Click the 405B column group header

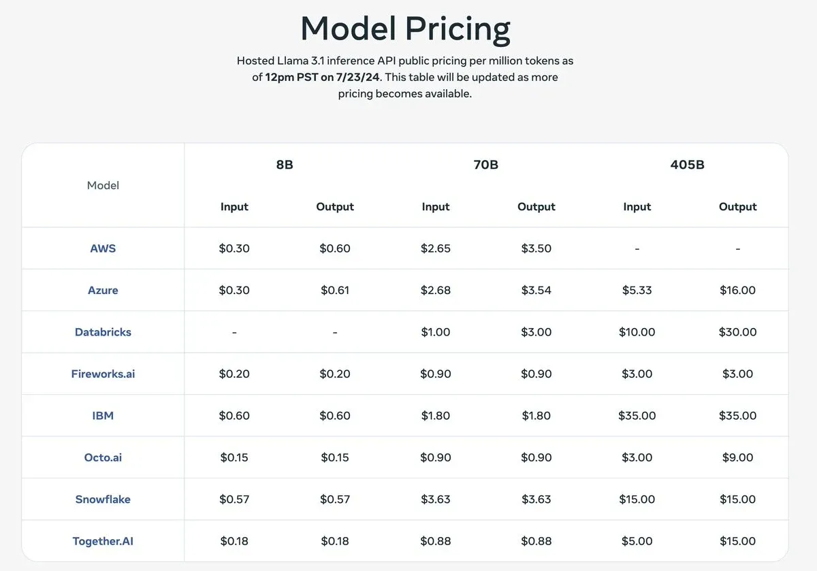click(687, 165)
